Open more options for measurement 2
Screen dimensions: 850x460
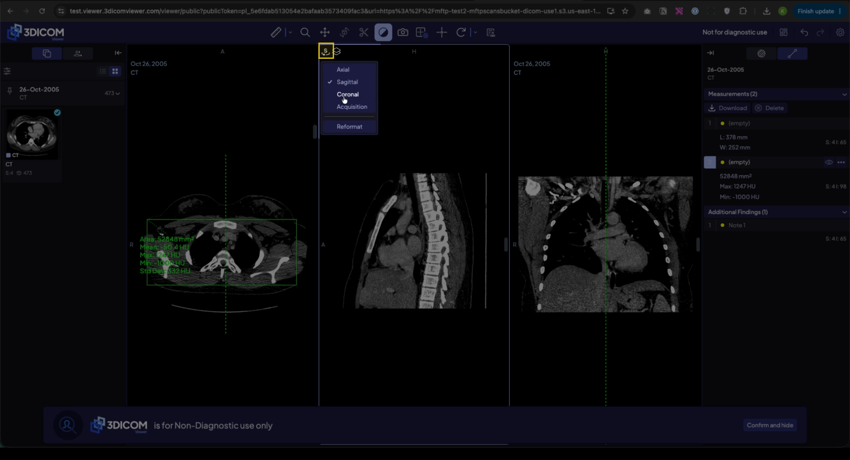click(x=841, y=162)
